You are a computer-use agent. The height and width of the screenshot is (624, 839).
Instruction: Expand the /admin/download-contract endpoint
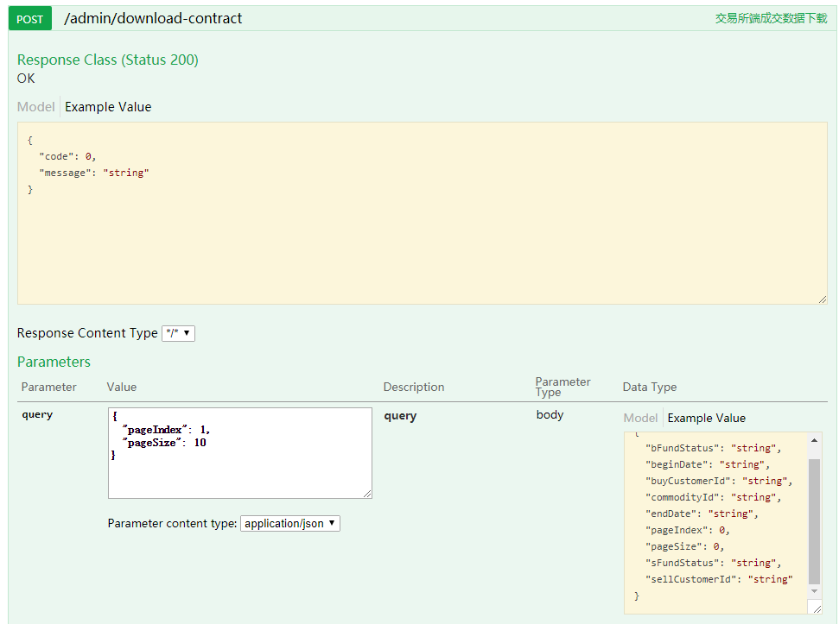(154, 17)
